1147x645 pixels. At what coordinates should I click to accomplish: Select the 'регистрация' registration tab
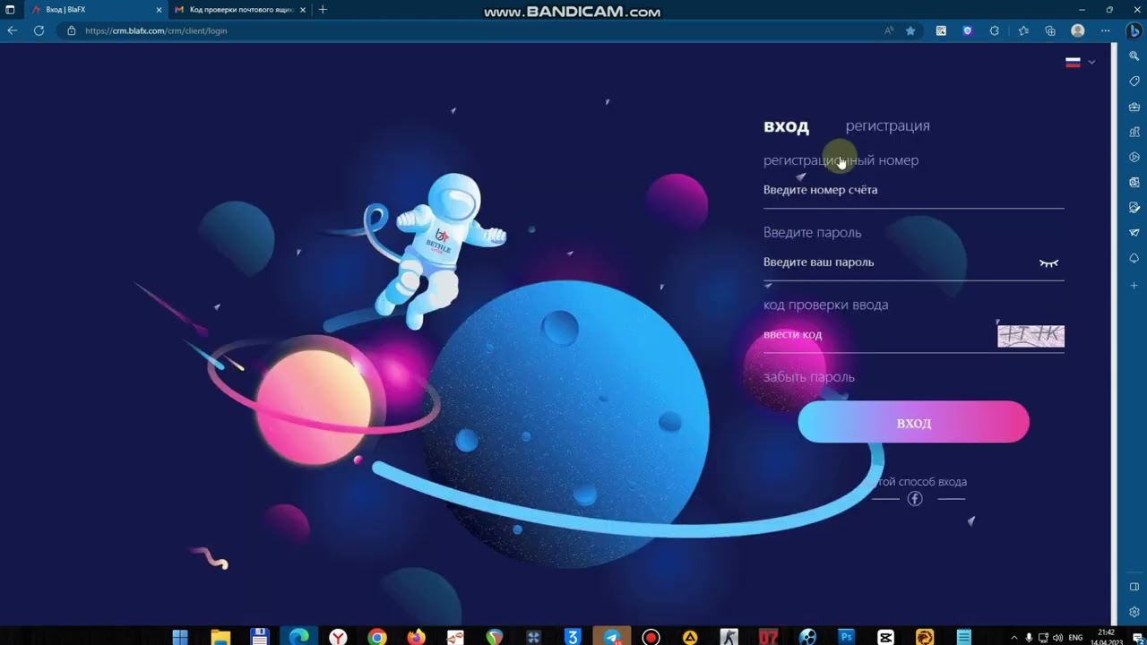(887, 126)
